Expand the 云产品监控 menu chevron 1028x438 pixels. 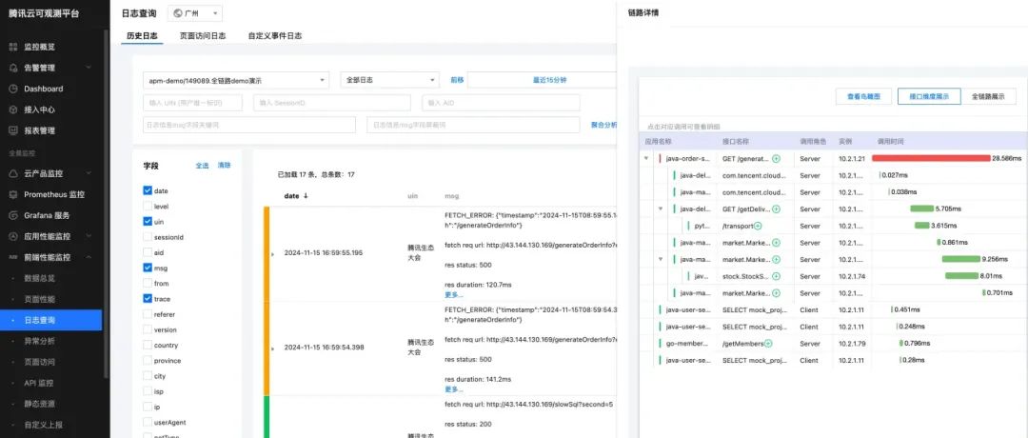(x=89, y=173)
